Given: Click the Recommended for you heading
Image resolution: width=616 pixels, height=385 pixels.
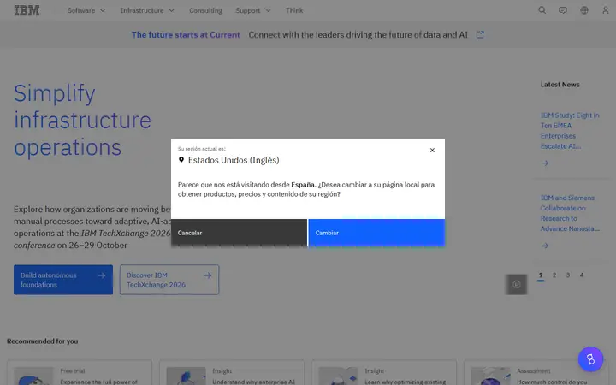Looking at the screenshot, I should pyautogui.click(x=43, y=341).
